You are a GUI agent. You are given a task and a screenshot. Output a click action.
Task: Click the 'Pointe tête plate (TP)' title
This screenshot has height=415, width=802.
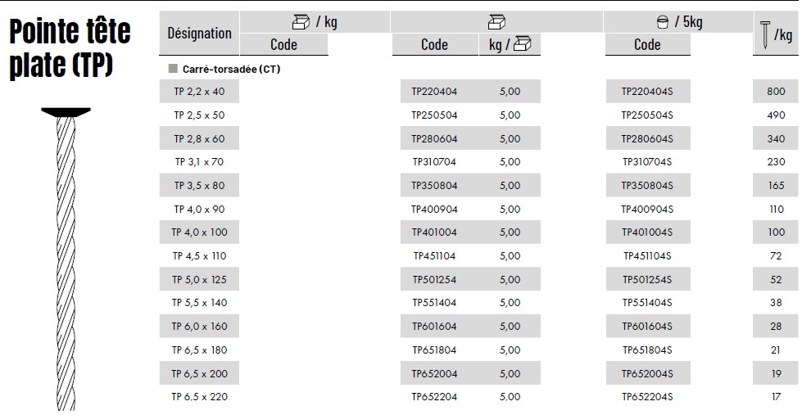[70, 47]
